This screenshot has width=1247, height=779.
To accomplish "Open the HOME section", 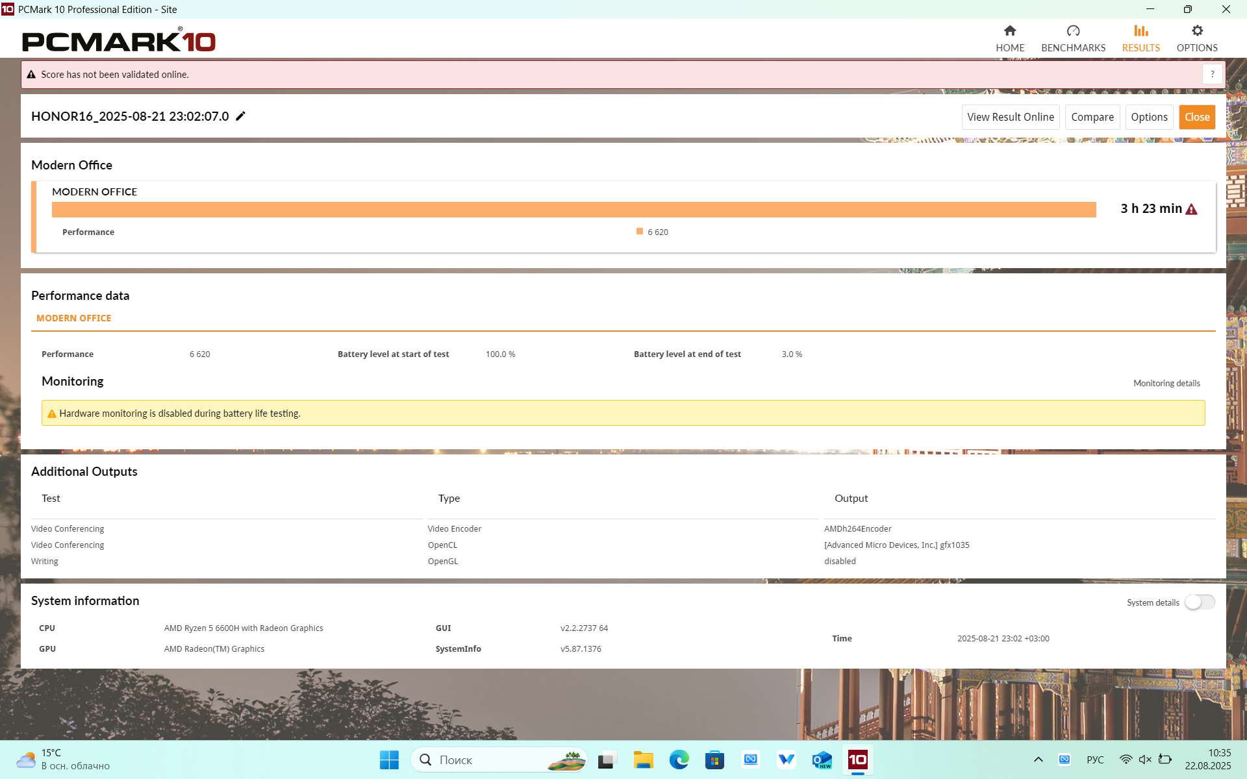I will coord(1009,38).
